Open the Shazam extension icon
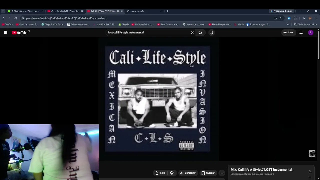 [x=289, y=18]
